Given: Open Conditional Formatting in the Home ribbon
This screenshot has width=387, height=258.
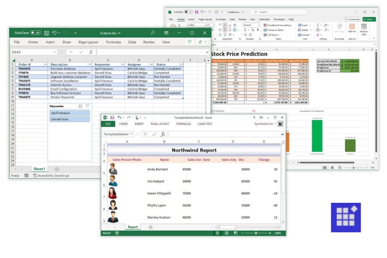Looking at the screenshot, I should (x=278, y=25).
